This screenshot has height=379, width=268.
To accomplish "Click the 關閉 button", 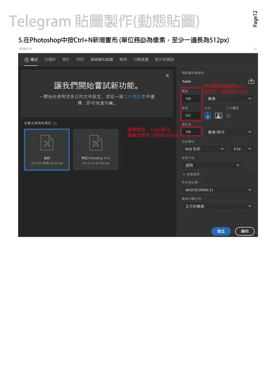I will tap(245, 231).
